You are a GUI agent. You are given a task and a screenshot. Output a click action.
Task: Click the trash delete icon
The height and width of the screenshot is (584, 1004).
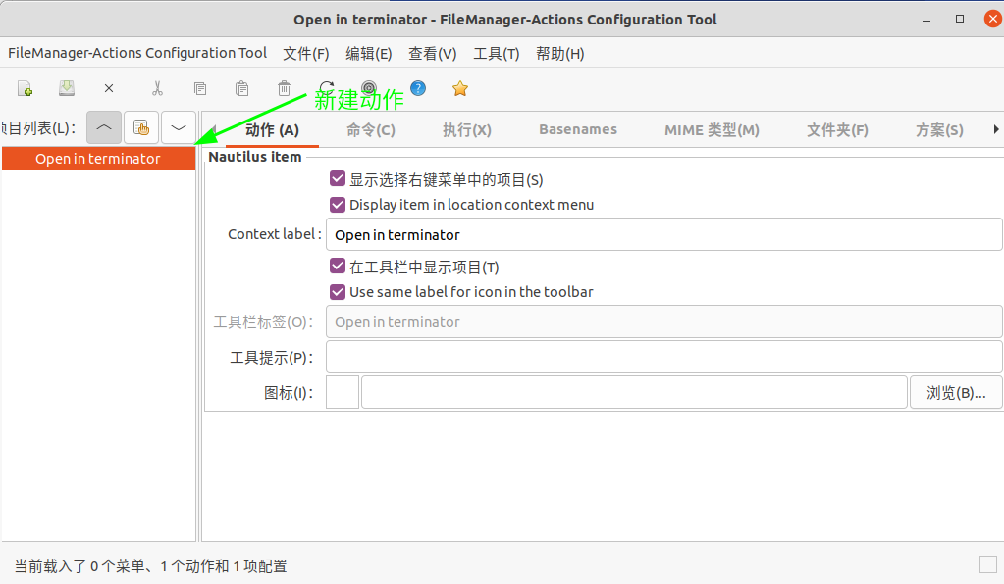coord(284,89)
